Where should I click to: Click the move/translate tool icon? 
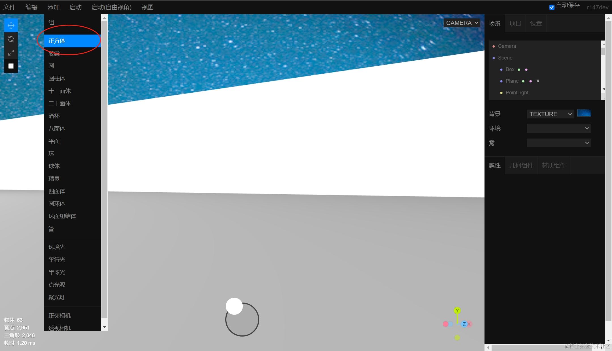[x=11, y=25]
